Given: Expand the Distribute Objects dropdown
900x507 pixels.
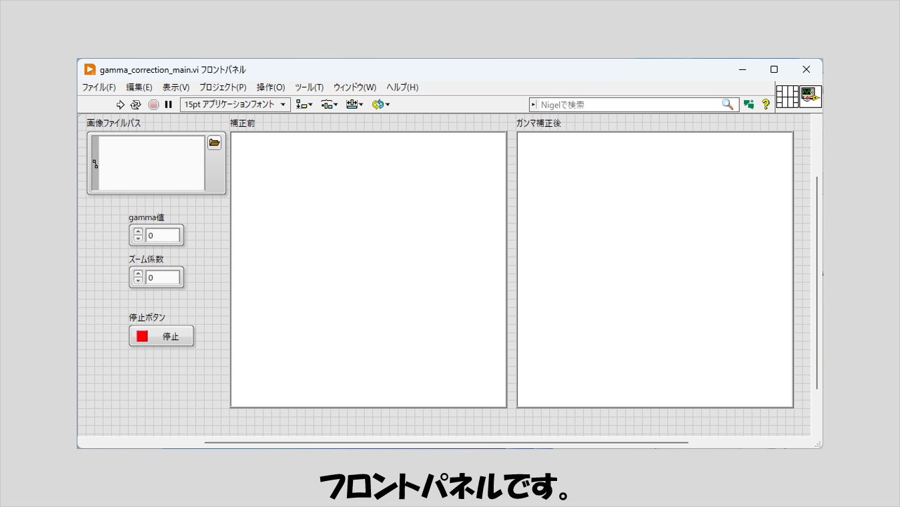Looking at the screenshot, I should (x=330, y=105).
